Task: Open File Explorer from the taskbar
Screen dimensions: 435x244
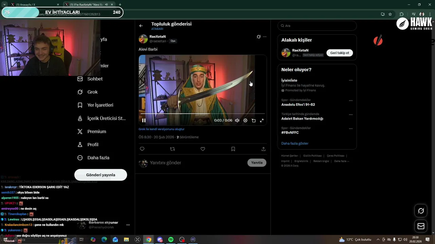Action: 126,240
